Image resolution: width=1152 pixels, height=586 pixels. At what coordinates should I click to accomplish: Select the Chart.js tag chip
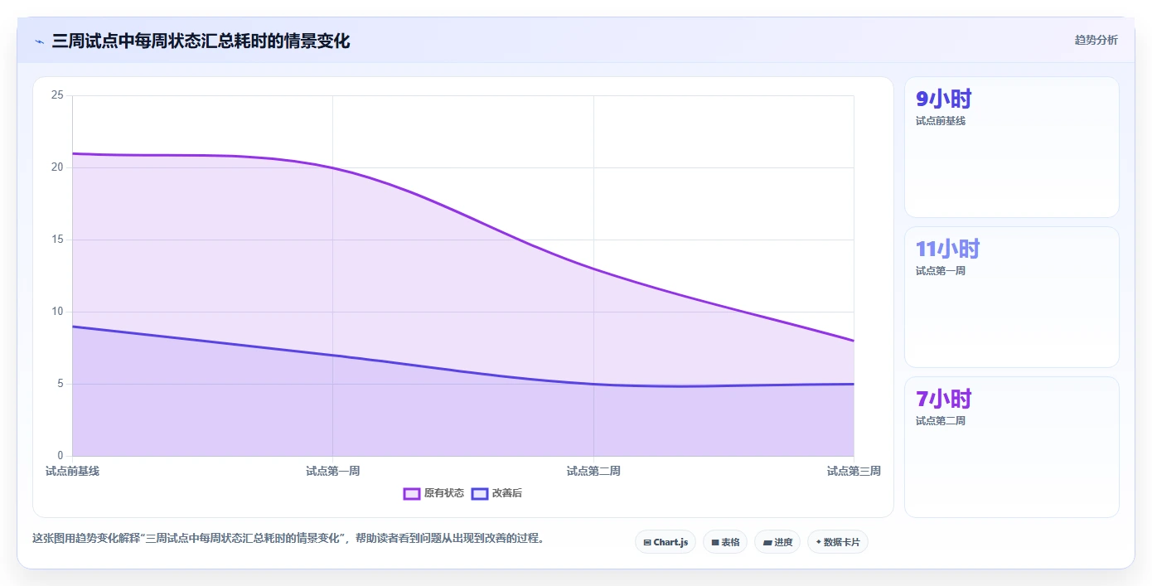(666, 542)
